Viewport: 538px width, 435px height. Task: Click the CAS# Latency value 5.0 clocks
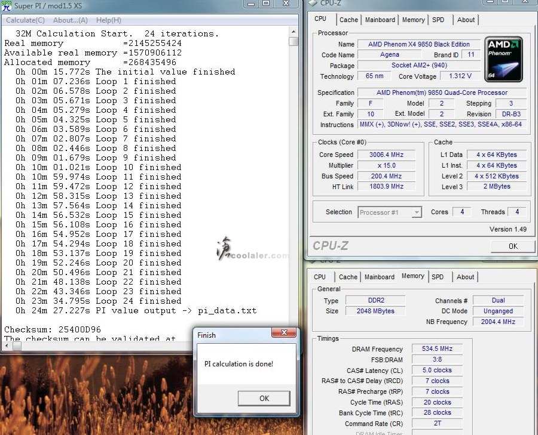[x=437, y=371]
